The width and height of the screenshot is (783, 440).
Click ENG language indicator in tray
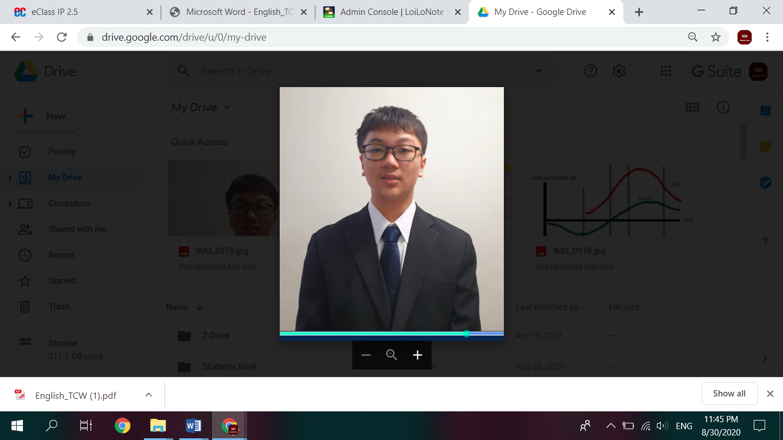tap(684, 426)
